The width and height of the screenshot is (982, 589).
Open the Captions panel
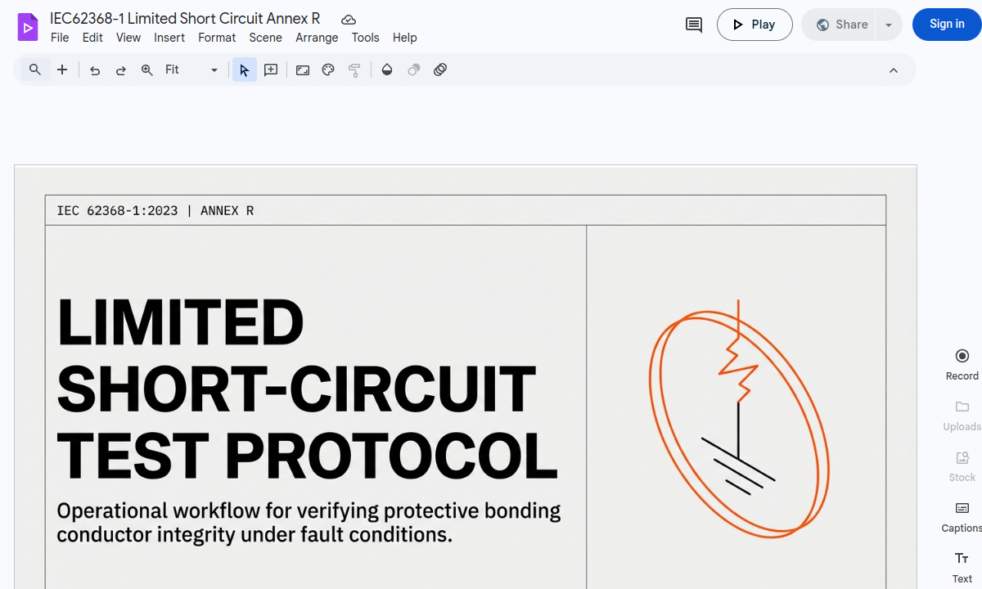[x=962, y=517]
